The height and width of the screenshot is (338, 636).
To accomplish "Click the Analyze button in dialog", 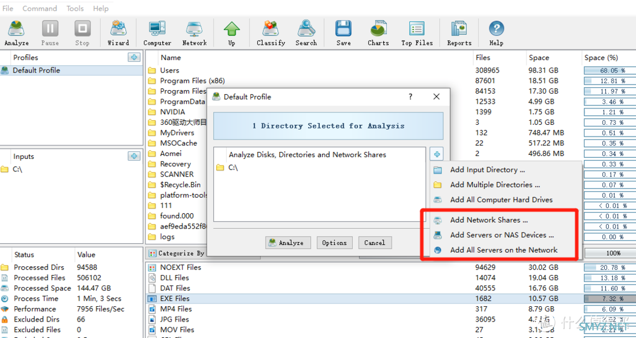I will coord(288,243).
